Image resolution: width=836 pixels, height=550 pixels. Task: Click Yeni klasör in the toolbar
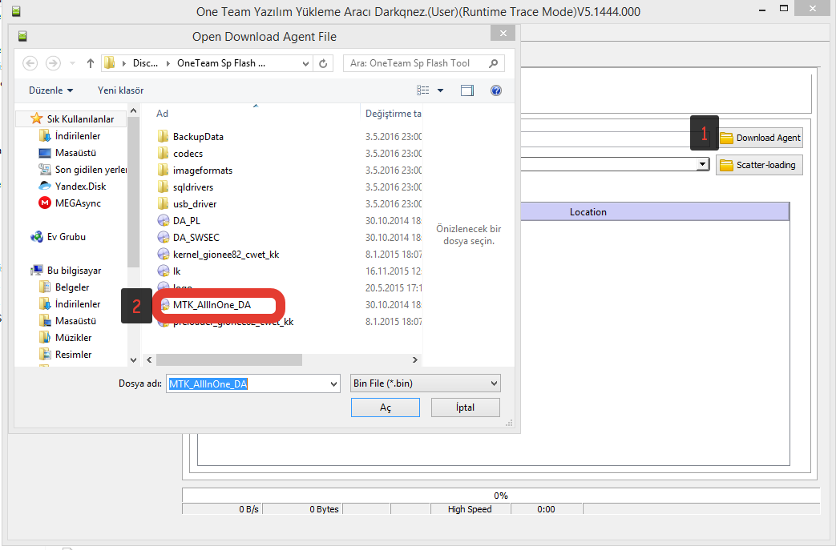[120, 90]
